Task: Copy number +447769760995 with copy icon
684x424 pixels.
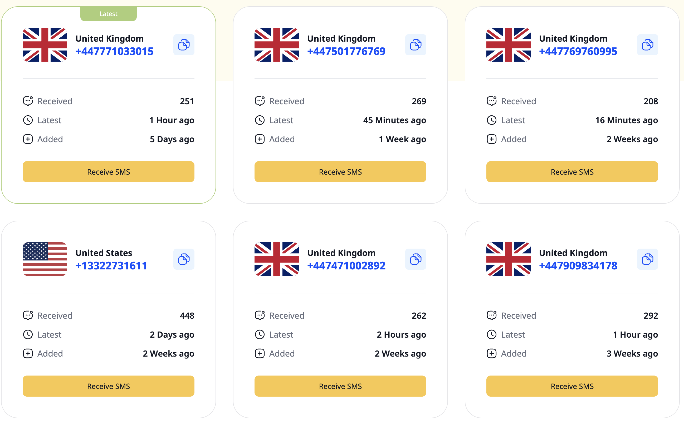Action: (x=647, y=45)
